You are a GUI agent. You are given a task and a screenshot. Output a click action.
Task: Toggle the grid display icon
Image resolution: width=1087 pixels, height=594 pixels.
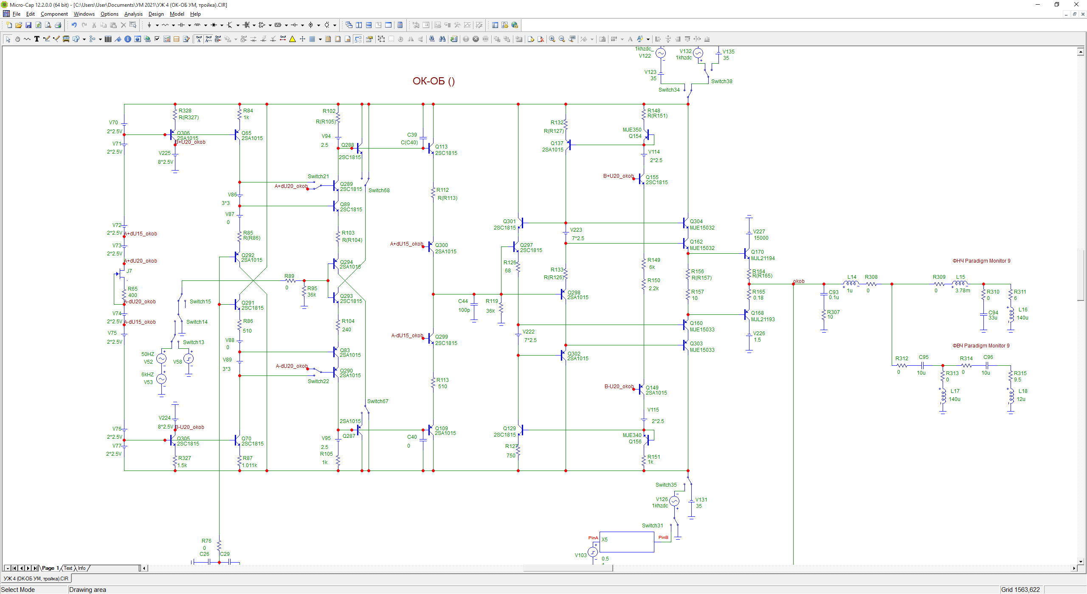pyautogui.click(x=312, y=39)
